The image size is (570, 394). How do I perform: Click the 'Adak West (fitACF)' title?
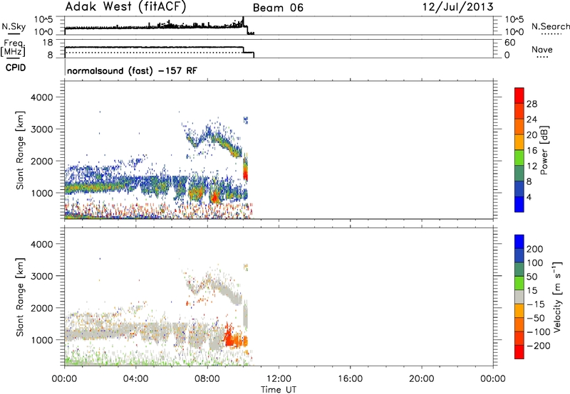[125, 7]
